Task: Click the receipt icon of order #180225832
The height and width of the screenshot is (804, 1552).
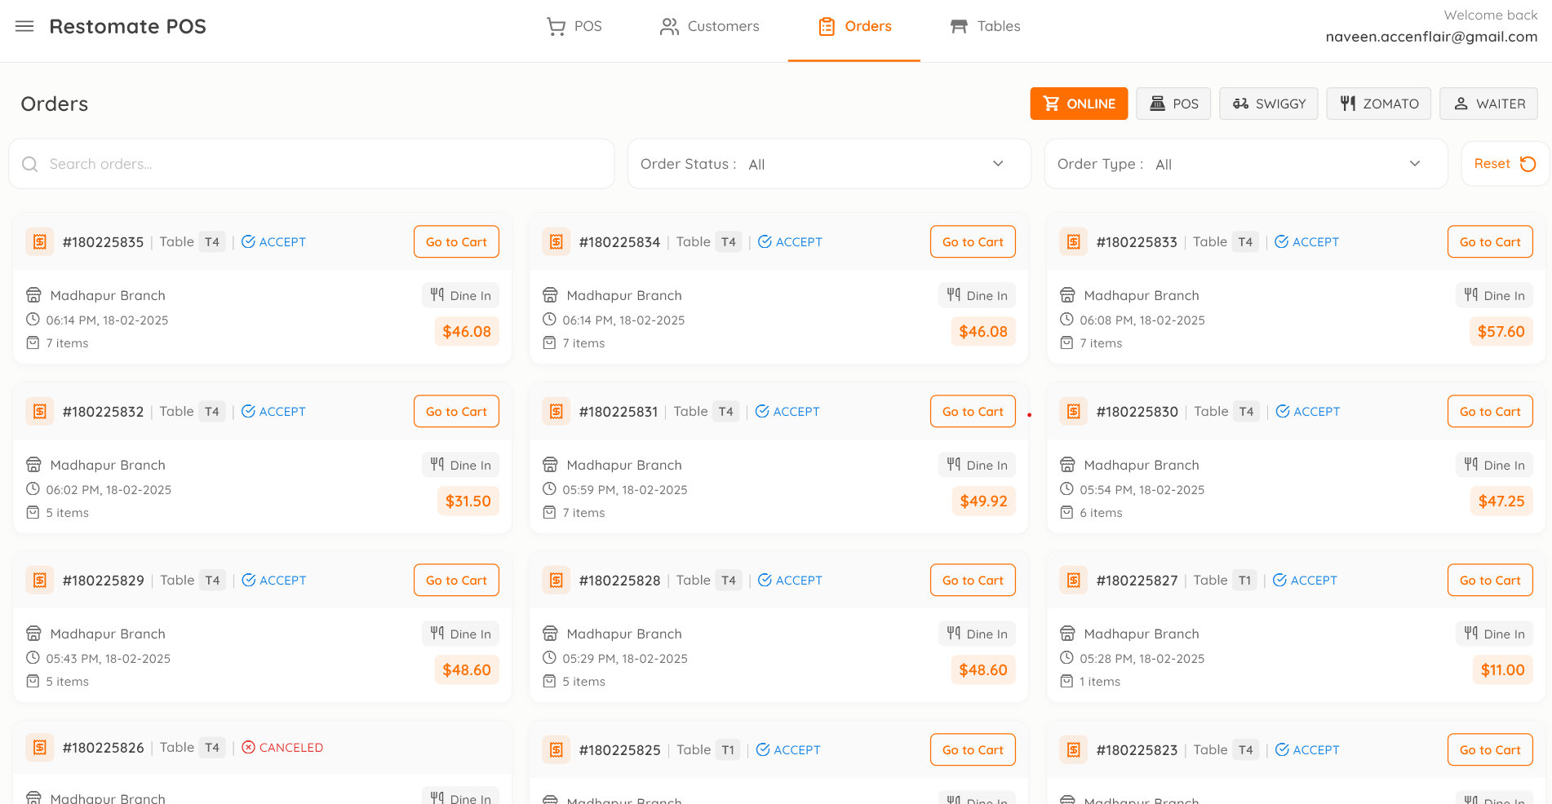Action: pos(39,411)
